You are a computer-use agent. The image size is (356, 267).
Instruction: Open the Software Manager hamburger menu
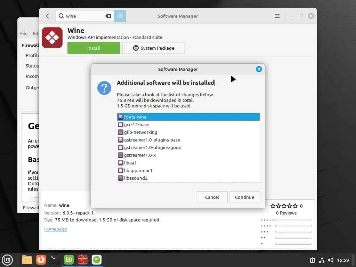[277, 16]
